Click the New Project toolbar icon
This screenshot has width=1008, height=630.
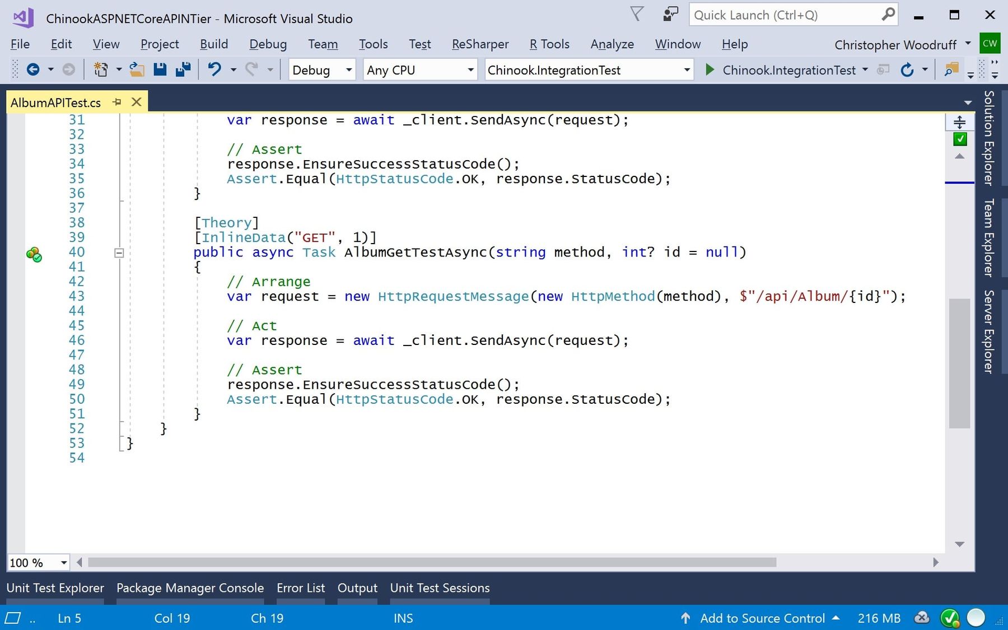pyautogui.click(x=100, y=69)
